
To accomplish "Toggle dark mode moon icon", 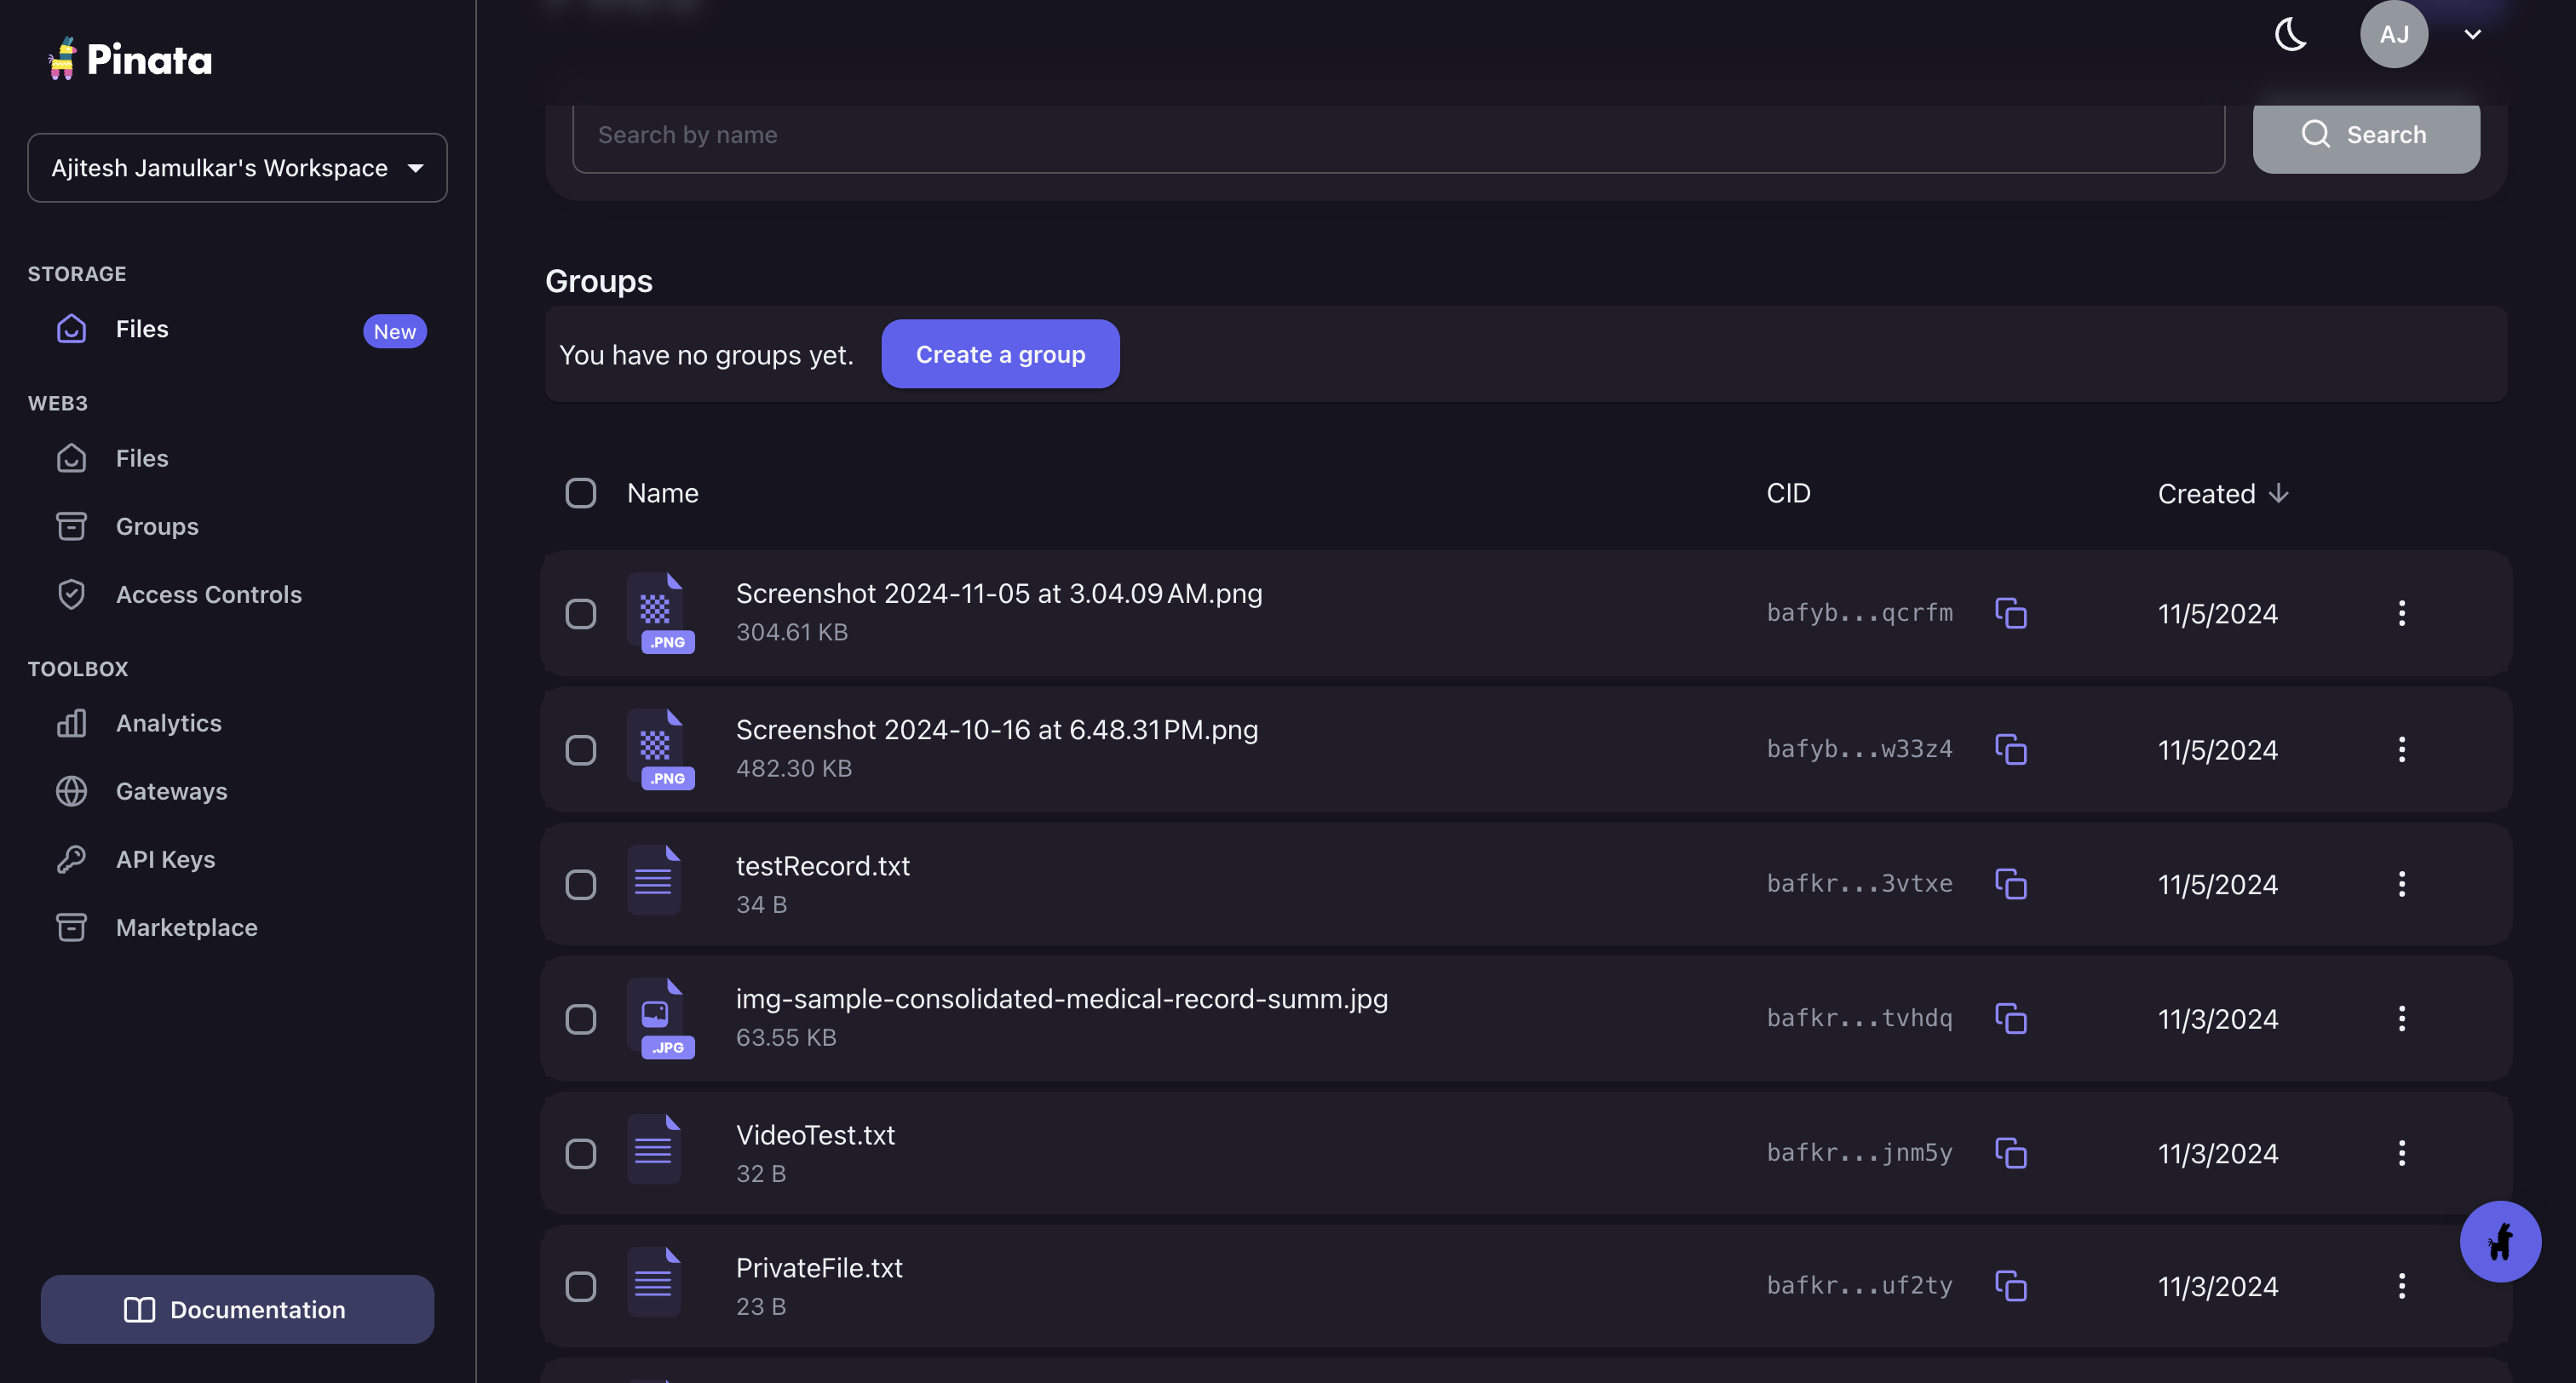I will (2290, 35).
